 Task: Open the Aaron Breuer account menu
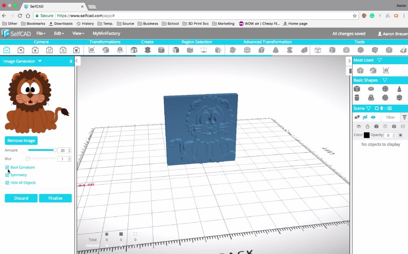(x=393, y=33)
